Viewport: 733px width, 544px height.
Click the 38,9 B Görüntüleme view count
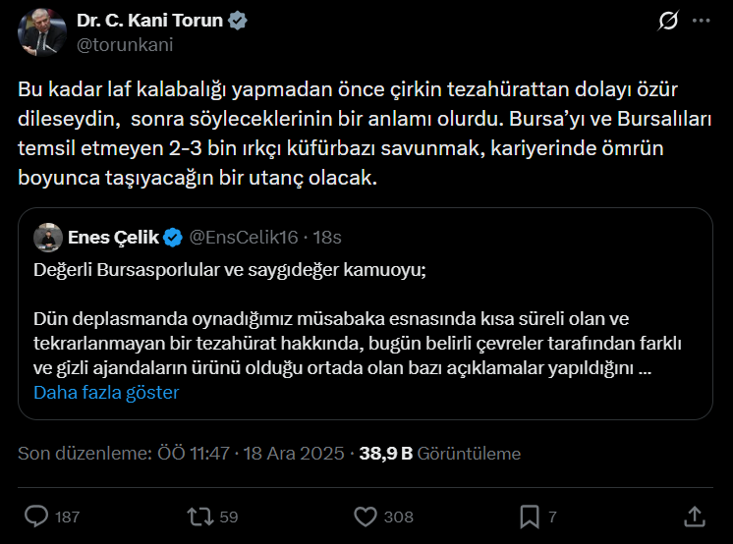click(x=439, y=454)
